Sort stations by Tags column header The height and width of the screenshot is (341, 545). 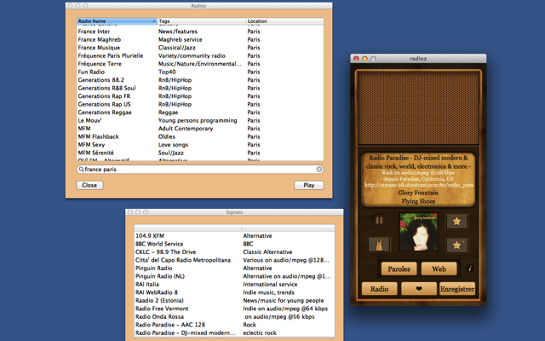pos(200,20)
